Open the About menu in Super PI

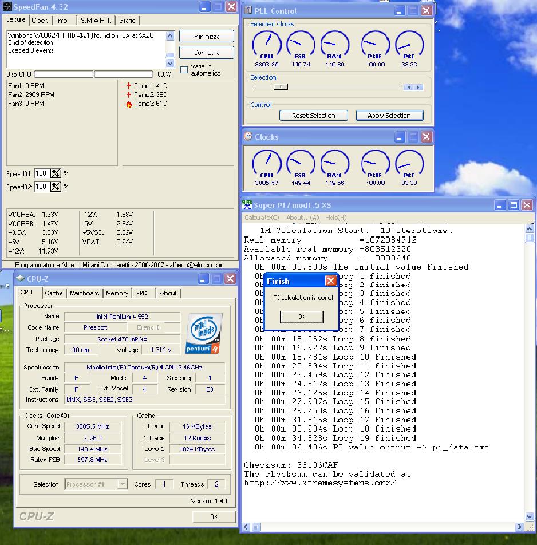coord(302,218)
